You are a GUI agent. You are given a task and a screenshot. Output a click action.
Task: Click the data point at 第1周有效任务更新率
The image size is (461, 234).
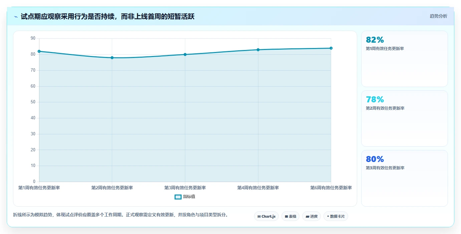tap(39, 51)
